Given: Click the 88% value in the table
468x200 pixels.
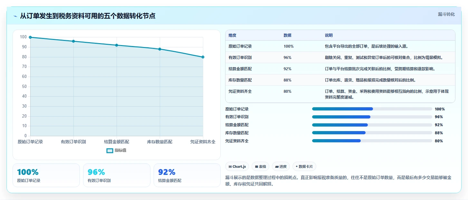Looking at the screenshot, I should tap(287, 80).
